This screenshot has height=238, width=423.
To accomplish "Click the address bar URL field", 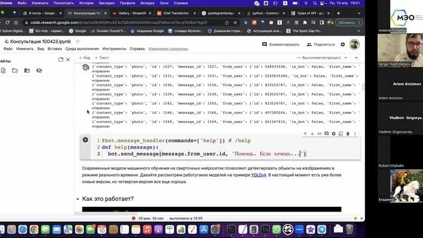I will [x=119, y=22].
